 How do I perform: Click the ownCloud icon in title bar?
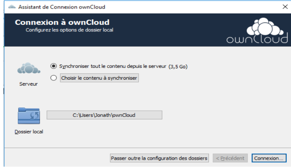tap(12, 7)
